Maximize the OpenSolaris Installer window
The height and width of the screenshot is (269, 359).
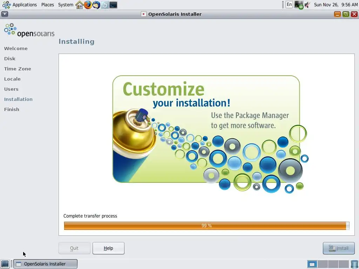346,14
